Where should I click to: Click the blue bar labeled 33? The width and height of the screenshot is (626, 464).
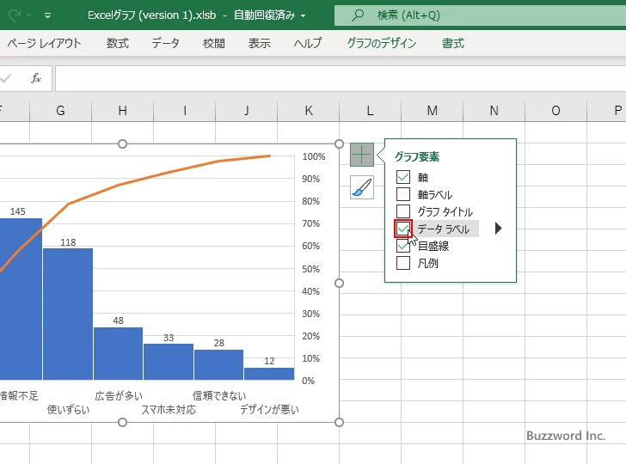coord(169,362)
